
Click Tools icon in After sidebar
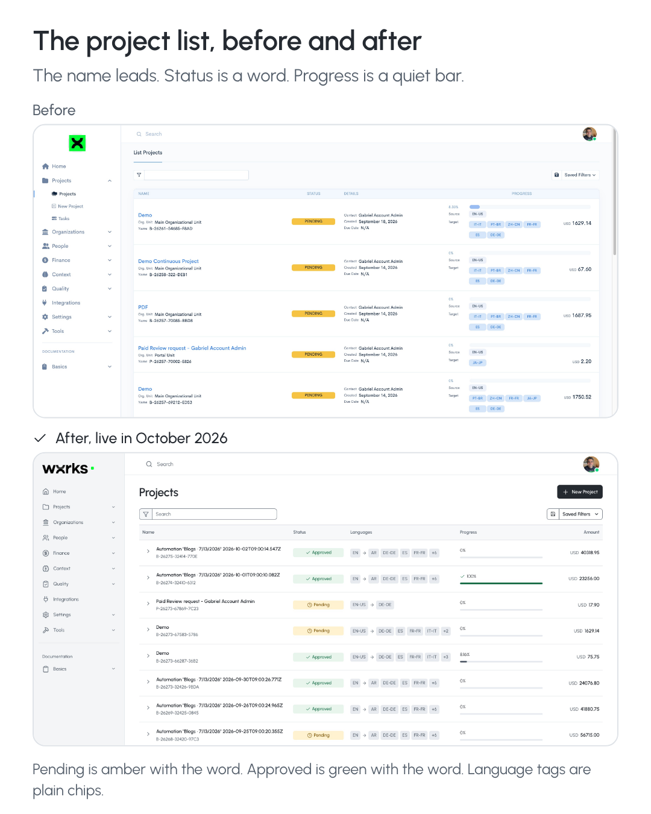click(x=46, y=630)
